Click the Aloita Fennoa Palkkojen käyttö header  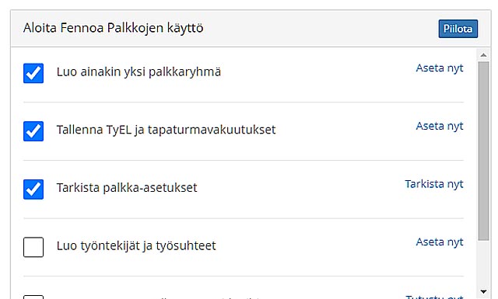tap(113, 28)
